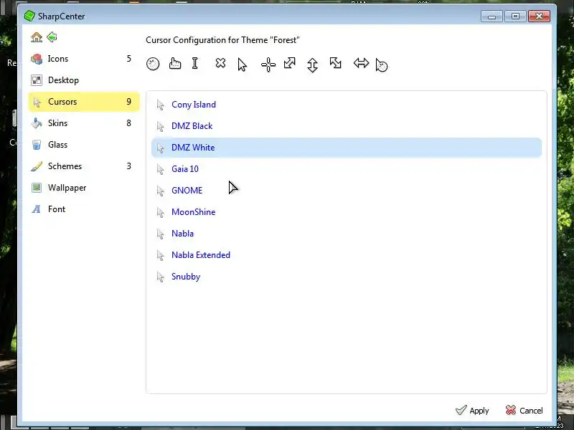
Task: Click the cursor icon beside Snubby
Action: 160,277
